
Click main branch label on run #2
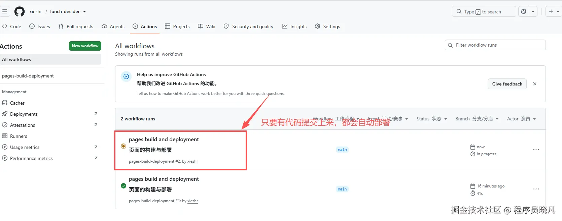(x=342, y=150)
